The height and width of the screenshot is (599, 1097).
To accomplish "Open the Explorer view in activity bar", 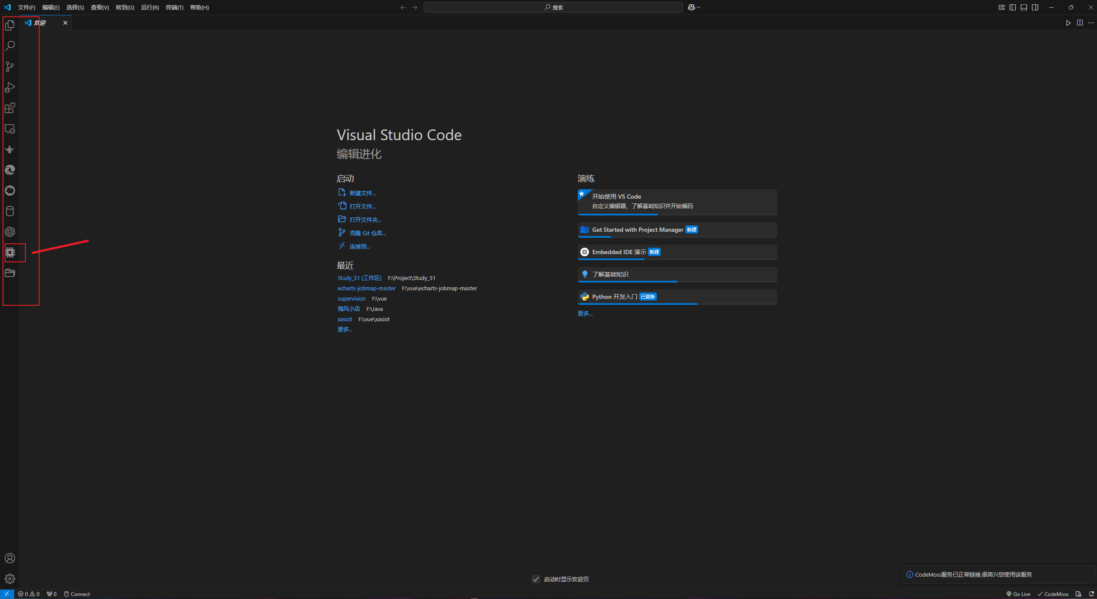I will pos(10,25).
